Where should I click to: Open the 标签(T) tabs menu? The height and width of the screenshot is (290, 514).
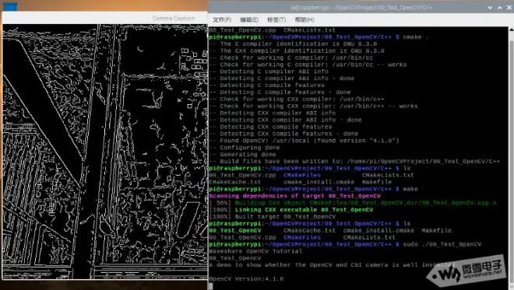pos(276,20)
